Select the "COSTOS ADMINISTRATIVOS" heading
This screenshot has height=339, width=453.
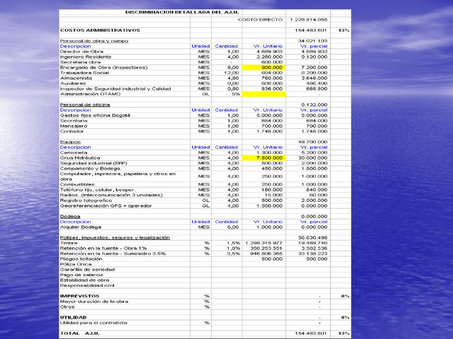click(x=100, y=30)
